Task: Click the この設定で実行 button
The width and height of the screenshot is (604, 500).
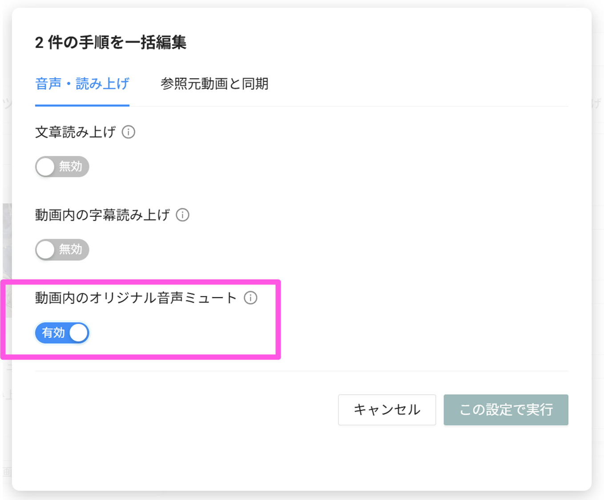Action: 506,409
